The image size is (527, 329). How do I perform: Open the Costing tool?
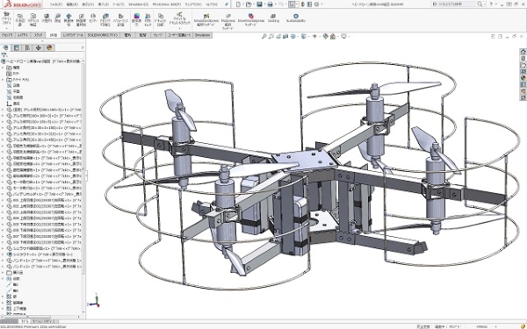(x=273, y=18)
